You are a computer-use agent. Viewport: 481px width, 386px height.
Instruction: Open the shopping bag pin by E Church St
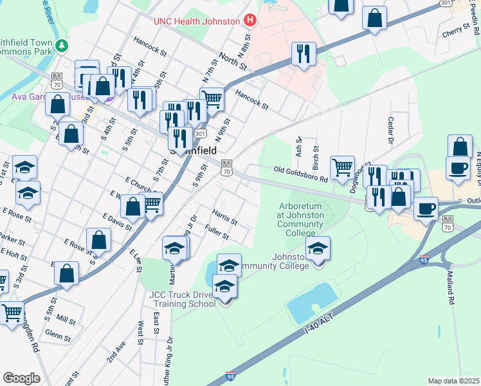pyautogui.click(x=71, y=134)
